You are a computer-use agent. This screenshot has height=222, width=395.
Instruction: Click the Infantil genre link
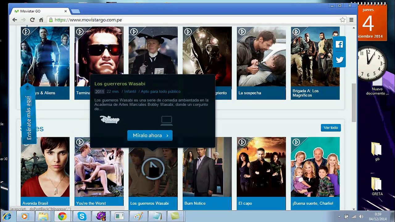pos(130,92)
